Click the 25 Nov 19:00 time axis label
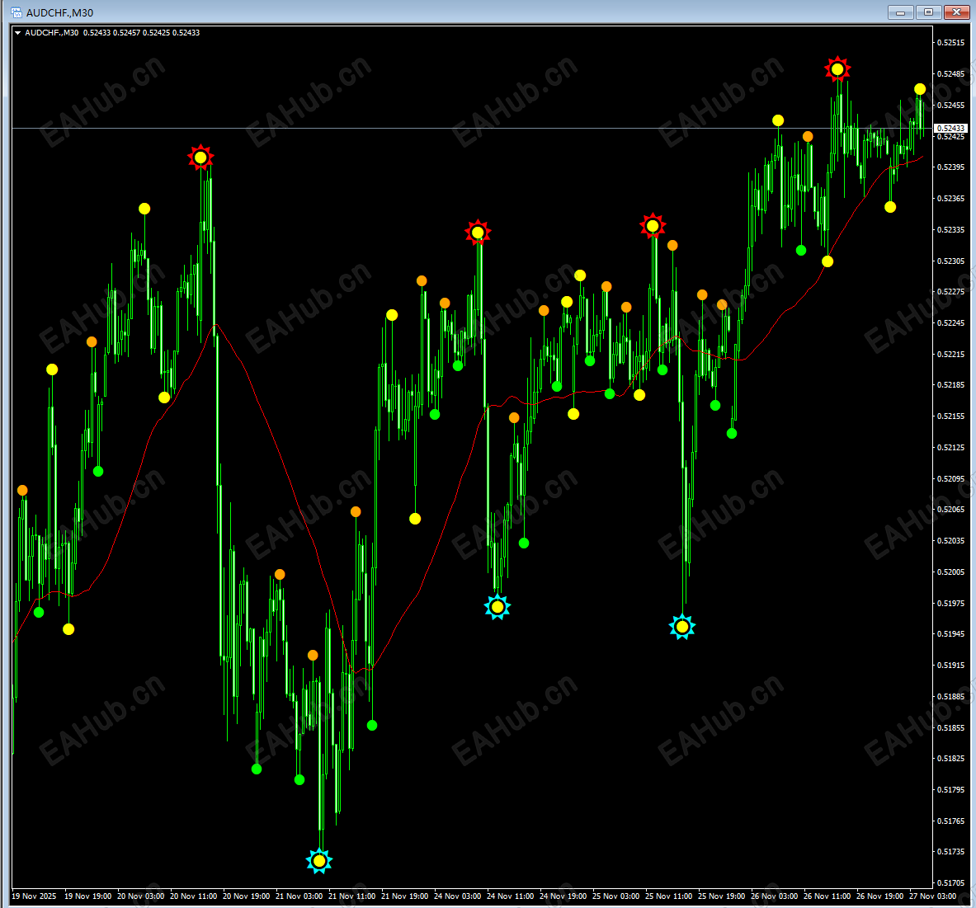This screenshot has width=976, height=908. coord(721,896)
